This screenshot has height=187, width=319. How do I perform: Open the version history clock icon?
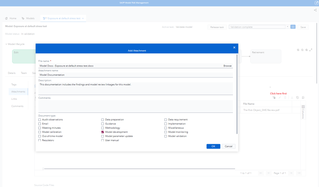click(x=298, y=98)
